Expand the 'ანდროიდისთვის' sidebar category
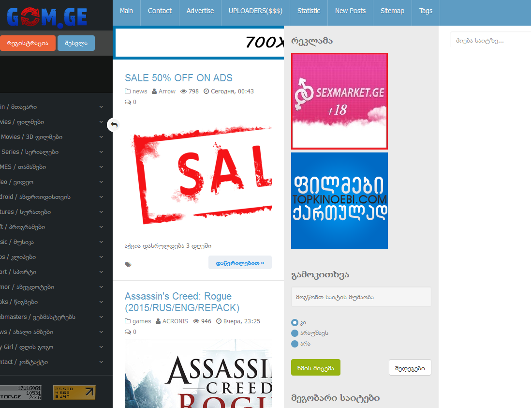 (101, 197)
